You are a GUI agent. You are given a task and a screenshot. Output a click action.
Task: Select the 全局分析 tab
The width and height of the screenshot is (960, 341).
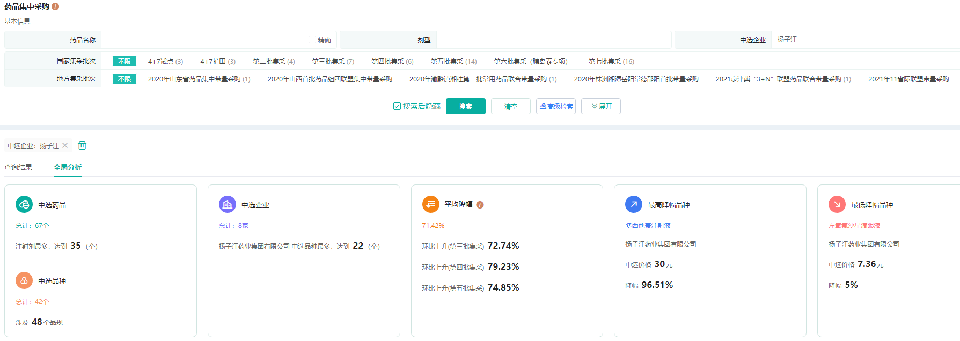(68, 167)
